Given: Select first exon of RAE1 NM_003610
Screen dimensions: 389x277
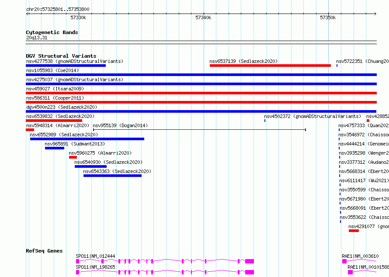Looking at the screenshot, I should pyautogui.click(x=344, y=261).
